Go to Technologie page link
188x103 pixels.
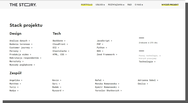point(147,62)
